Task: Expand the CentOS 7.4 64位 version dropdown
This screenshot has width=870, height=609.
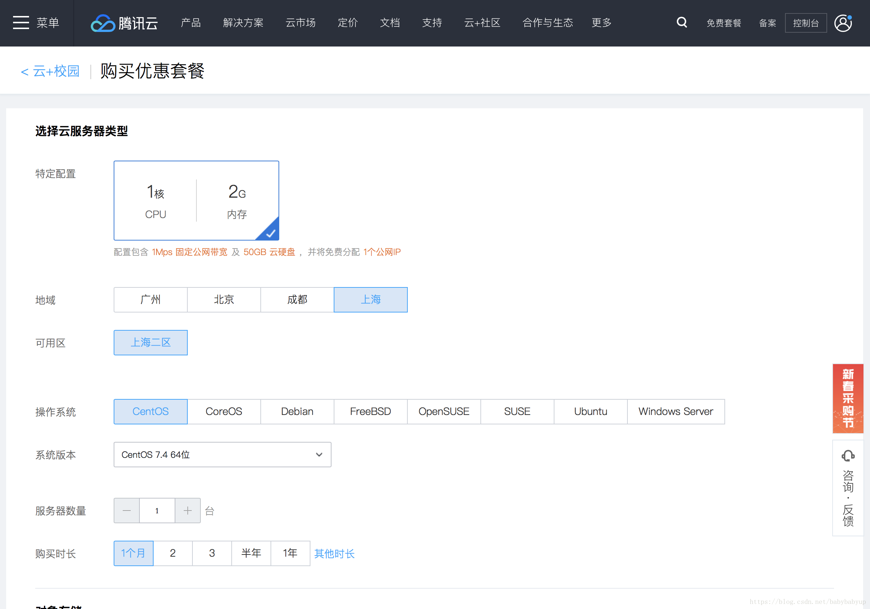Action: point(223,454)
